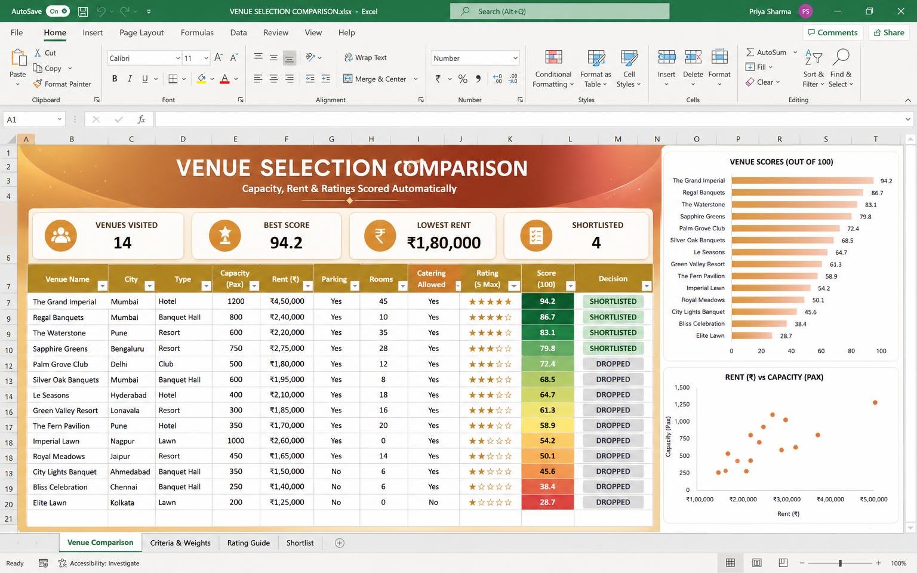This screenshot has width=917, height=573.
Task: Click the Percent Style icon
Action: 463,79
